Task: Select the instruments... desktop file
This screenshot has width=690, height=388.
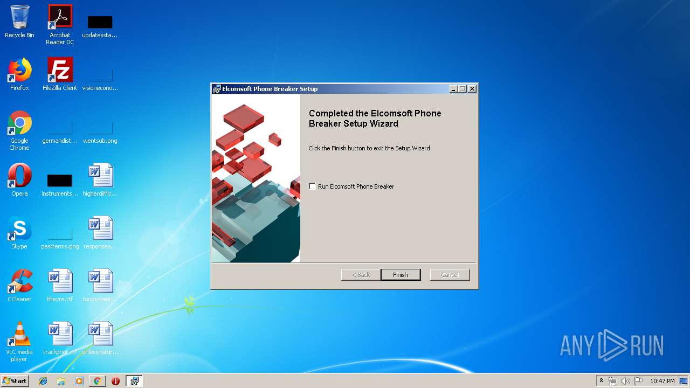Action: 60,183
